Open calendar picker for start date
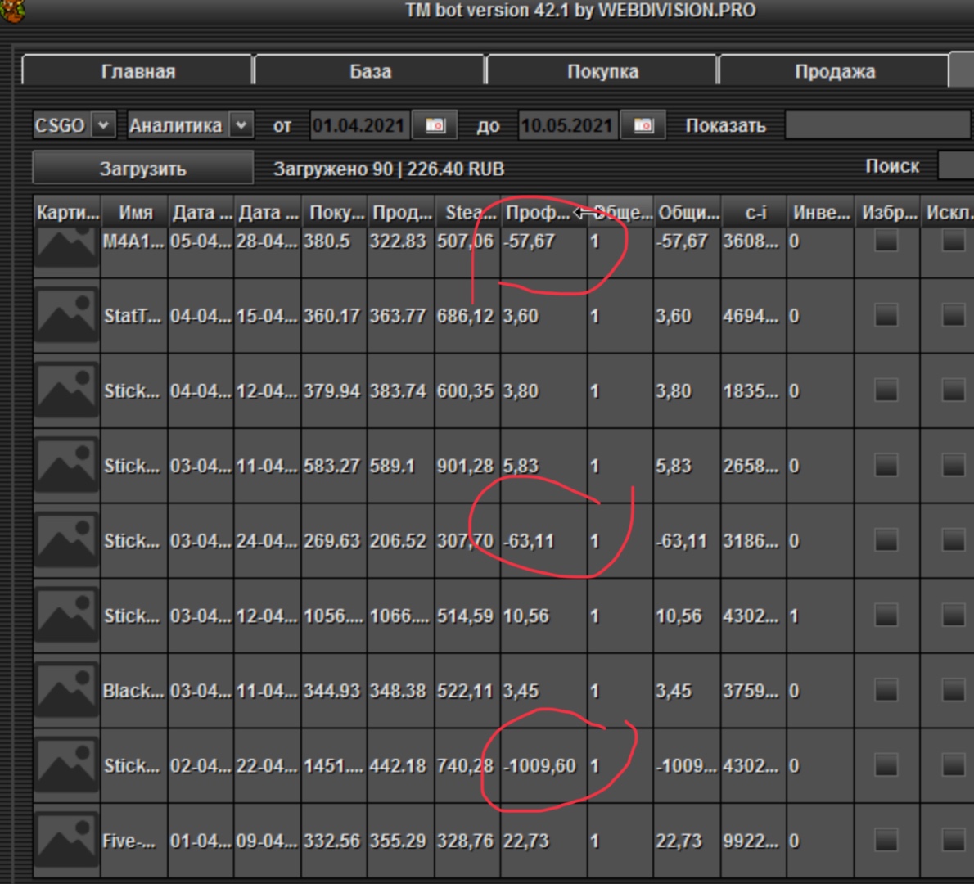Image resolution: width=974 pixels, height=884 pixels. (x=435, y=125)
